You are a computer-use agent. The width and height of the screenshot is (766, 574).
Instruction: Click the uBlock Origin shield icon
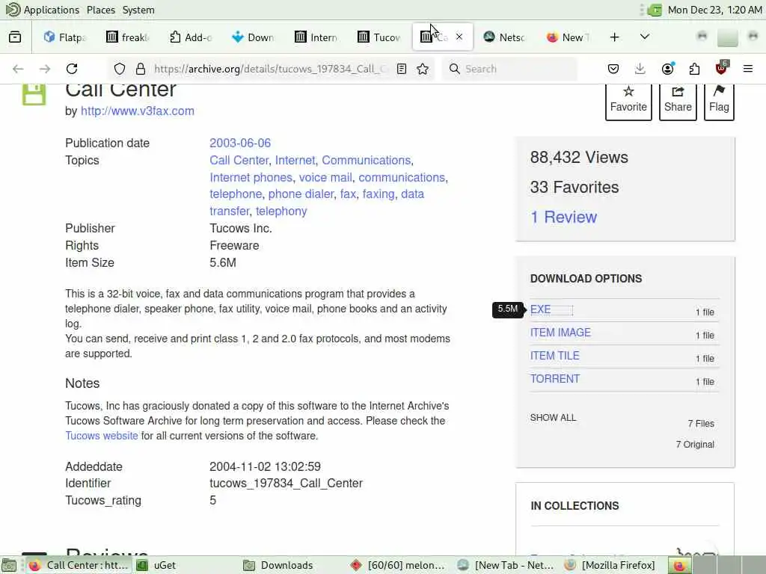(722, 68)
